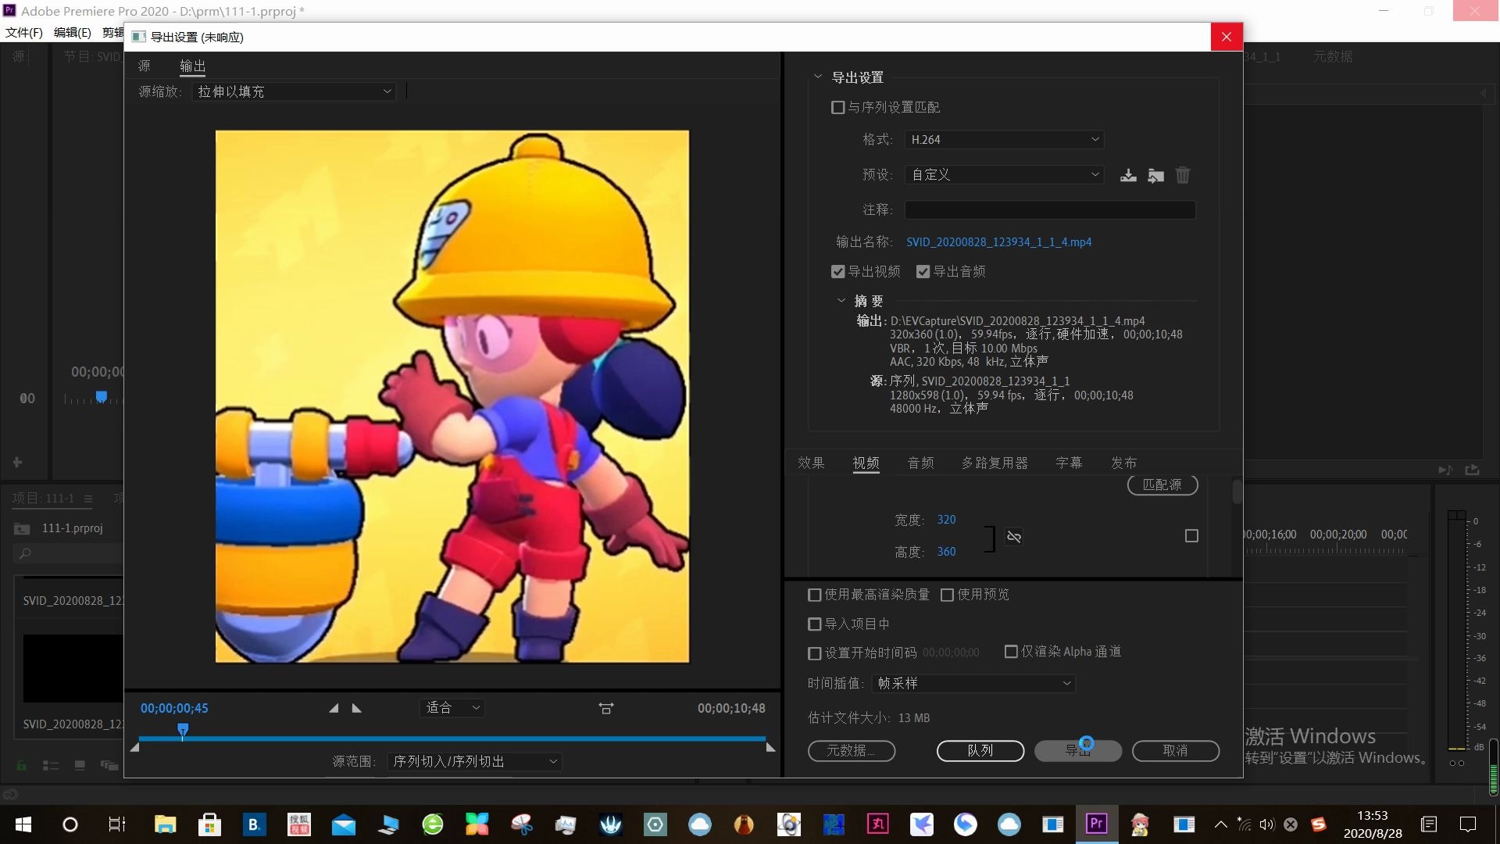
Task: Uncheck the export audio checkbox
Action: 923,271
